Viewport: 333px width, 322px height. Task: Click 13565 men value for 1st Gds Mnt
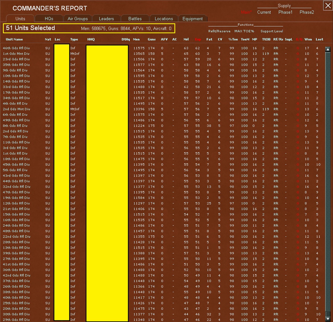139,54
